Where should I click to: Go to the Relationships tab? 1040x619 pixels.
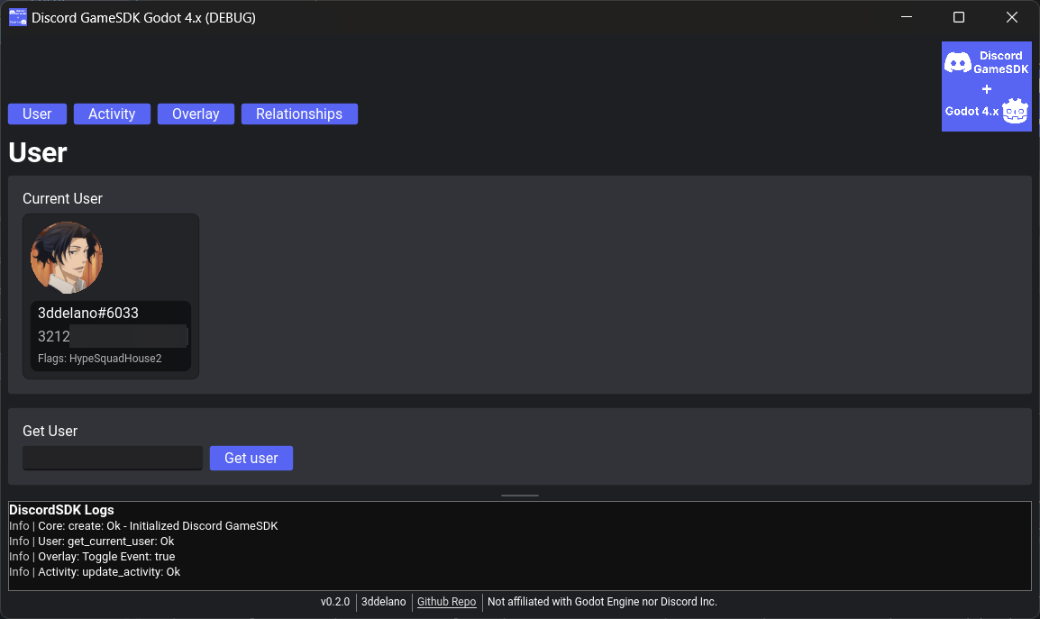point(299,114)
